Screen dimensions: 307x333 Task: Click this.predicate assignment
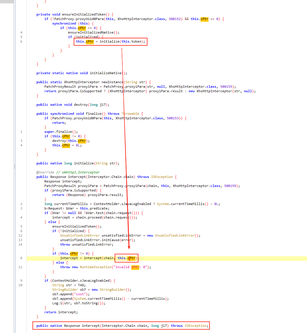[95, 209]
